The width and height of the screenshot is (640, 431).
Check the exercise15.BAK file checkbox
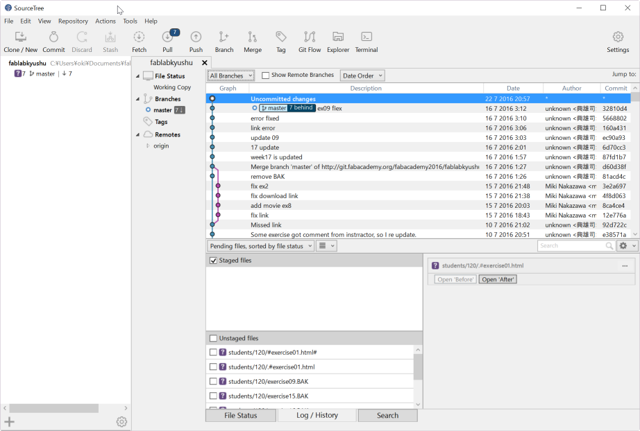[x=213, y=396]
